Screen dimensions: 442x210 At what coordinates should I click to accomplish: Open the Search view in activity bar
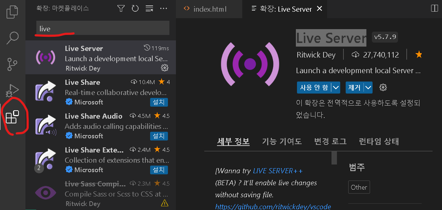point(12,37)
